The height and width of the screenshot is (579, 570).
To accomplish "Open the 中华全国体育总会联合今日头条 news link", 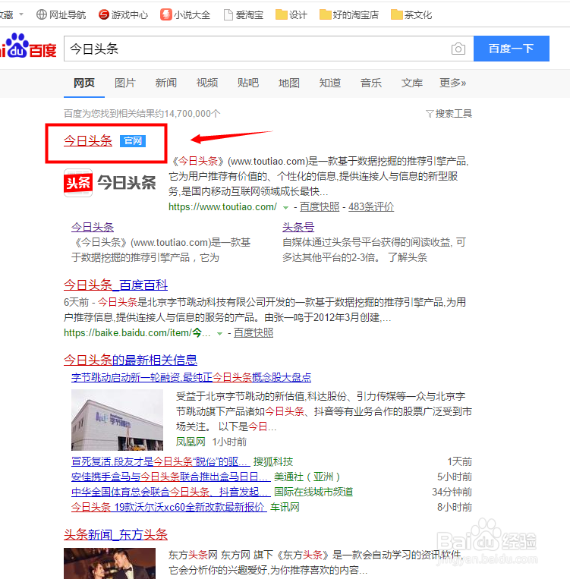I will [171, 492].
